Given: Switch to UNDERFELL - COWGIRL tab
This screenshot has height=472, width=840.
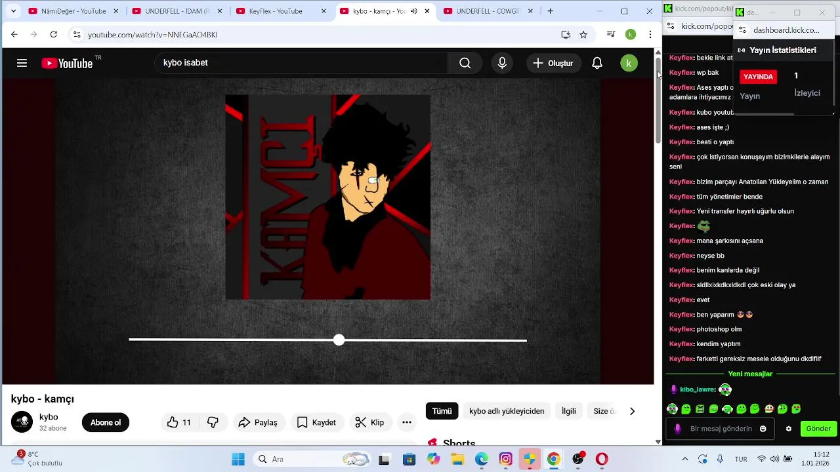Looking at the screenshot, I should click(x=489, y=11).
